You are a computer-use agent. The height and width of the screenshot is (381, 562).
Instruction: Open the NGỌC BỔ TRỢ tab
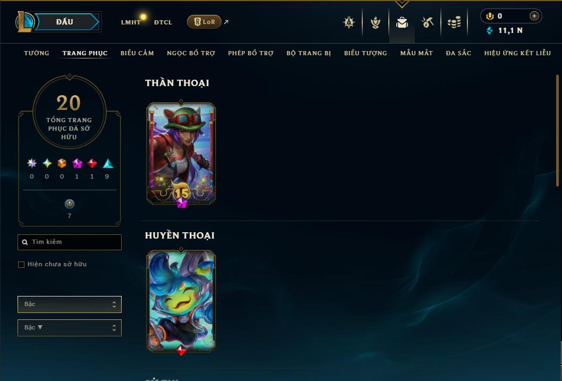pos(191,53)
